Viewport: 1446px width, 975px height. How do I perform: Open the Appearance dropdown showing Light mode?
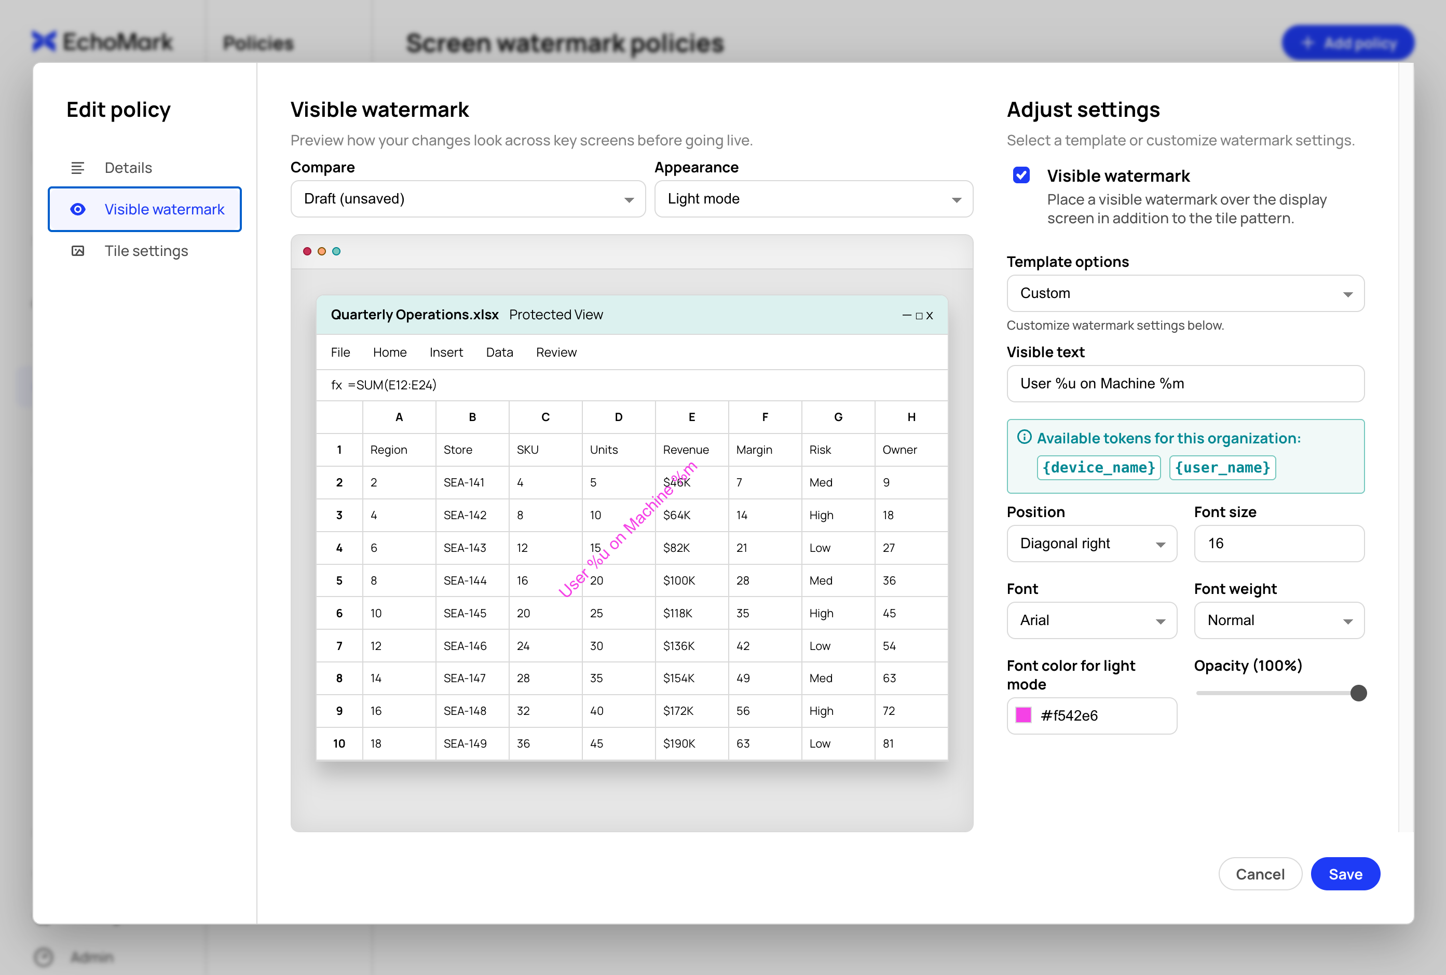(x=814, y=199)
